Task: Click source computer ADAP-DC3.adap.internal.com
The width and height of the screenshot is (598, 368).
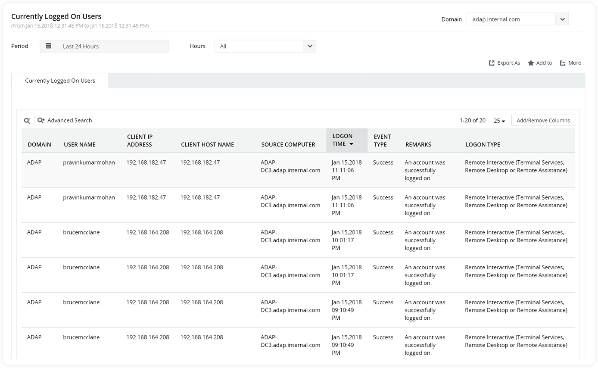Action: tap(288, 166)
